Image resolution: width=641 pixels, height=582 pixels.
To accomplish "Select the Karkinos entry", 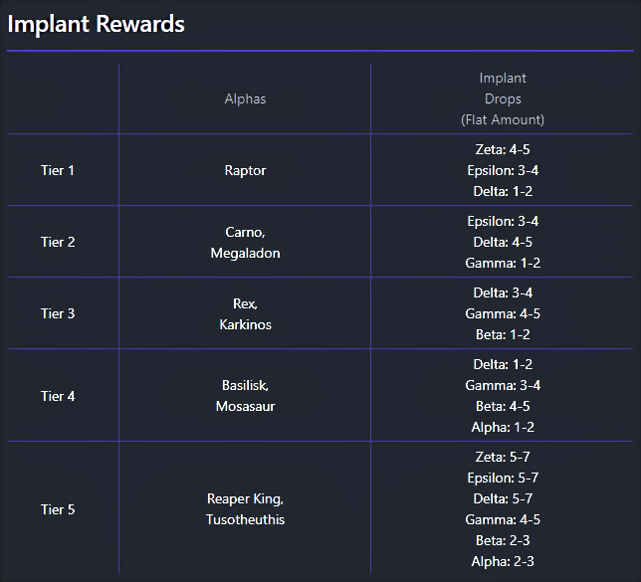I will point(245,325).
